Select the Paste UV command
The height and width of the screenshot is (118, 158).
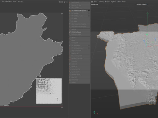[x=79, y=64]
